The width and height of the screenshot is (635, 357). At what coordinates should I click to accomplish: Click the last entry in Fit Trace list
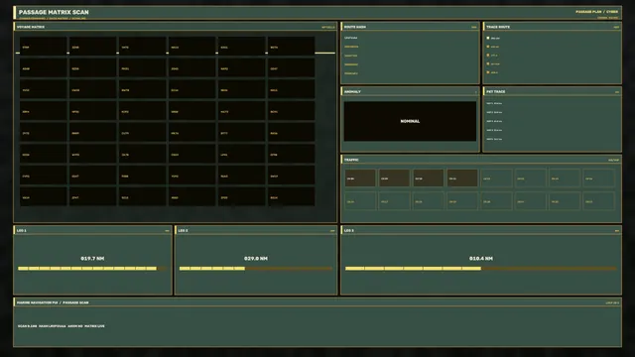click(494, 139)
